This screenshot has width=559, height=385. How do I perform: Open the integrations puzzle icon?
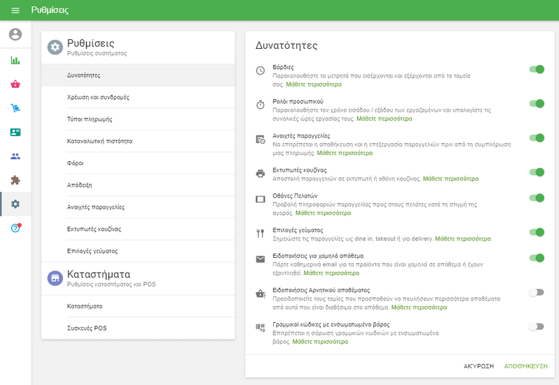[x=15, y=180]
